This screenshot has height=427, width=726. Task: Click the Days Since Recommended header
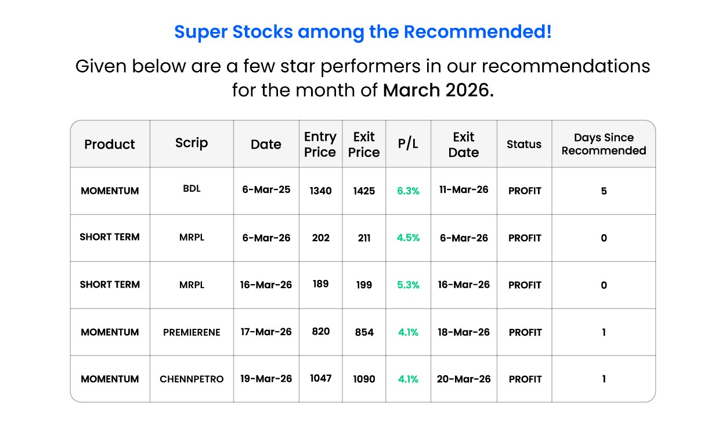point(604,144)
